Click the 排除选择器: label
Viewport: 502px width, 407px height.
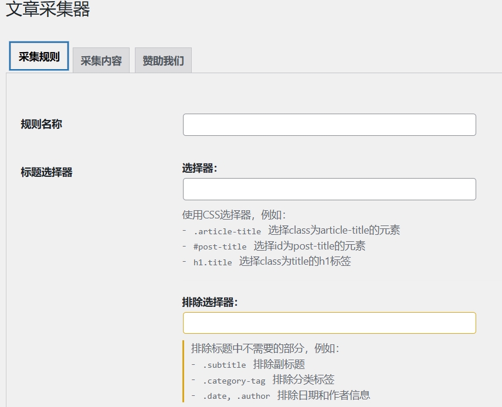[210, 302]
